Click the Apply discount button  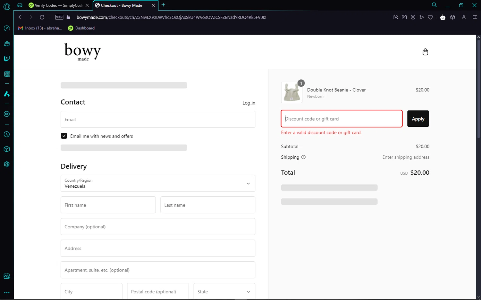(x=418, y=119)
